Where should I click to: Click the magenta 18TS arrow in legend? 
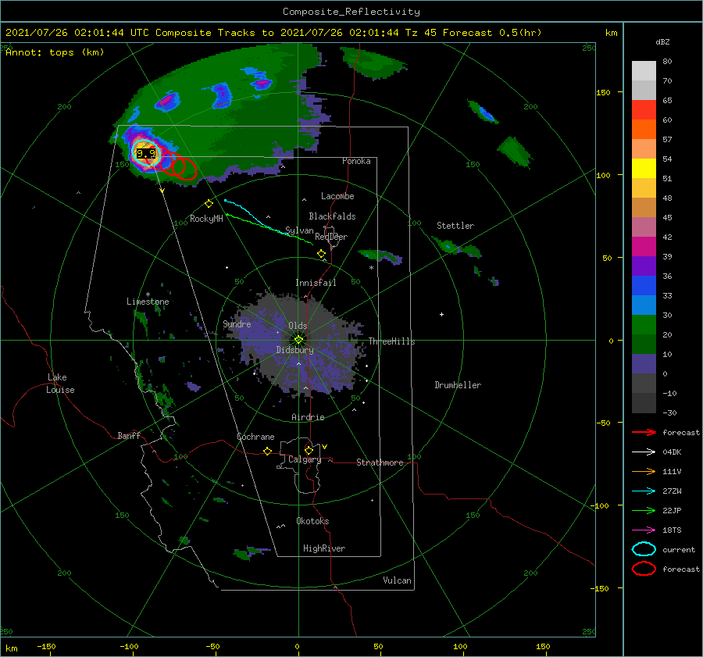point(644,530)
